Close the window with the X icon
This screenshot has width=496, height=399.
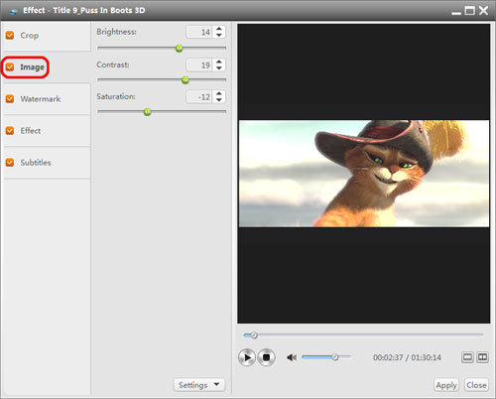(483, 11)
